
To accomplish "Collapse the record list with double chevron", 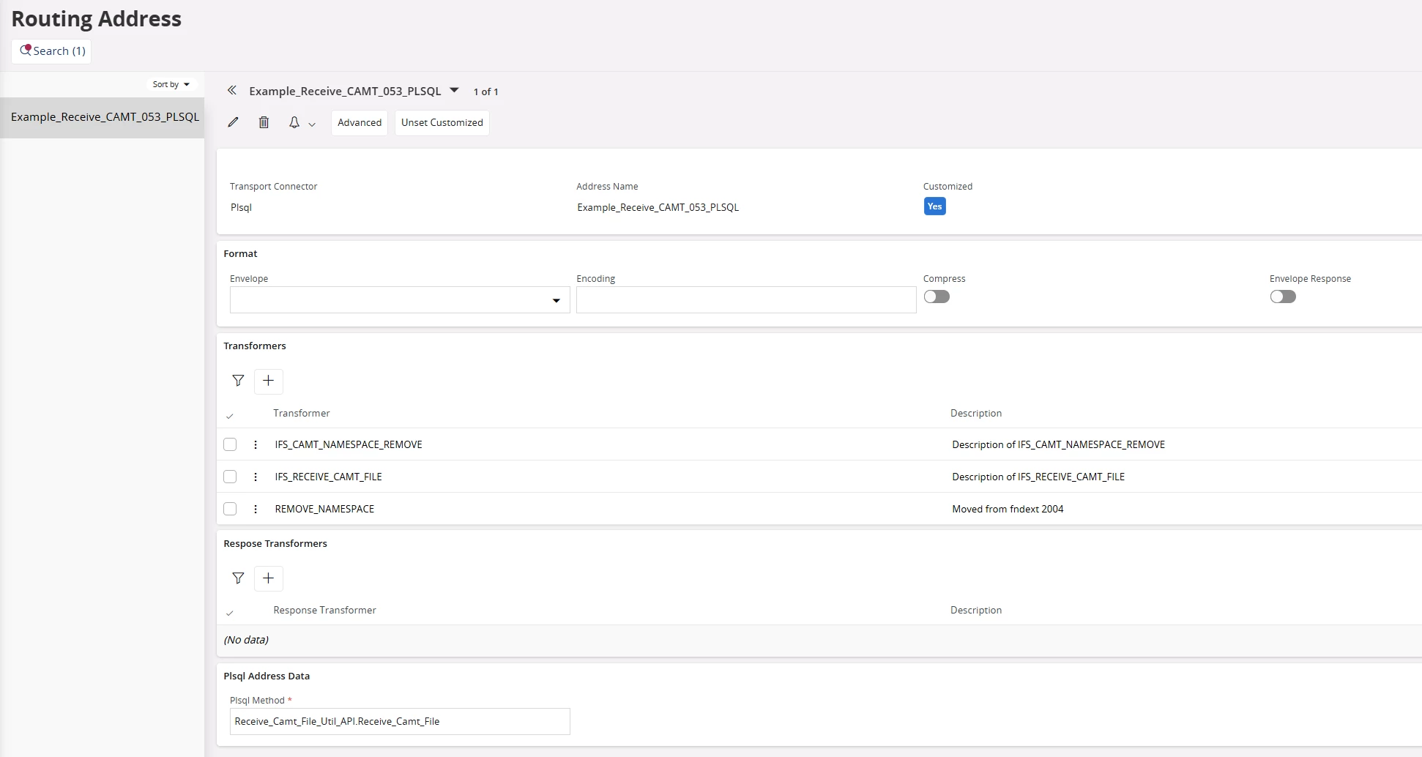I will pyautogui.click(x=232, y=91).
